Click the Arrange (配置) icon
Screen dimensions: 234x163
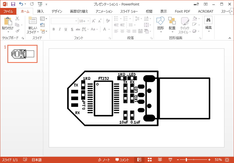tap(172, 21)
